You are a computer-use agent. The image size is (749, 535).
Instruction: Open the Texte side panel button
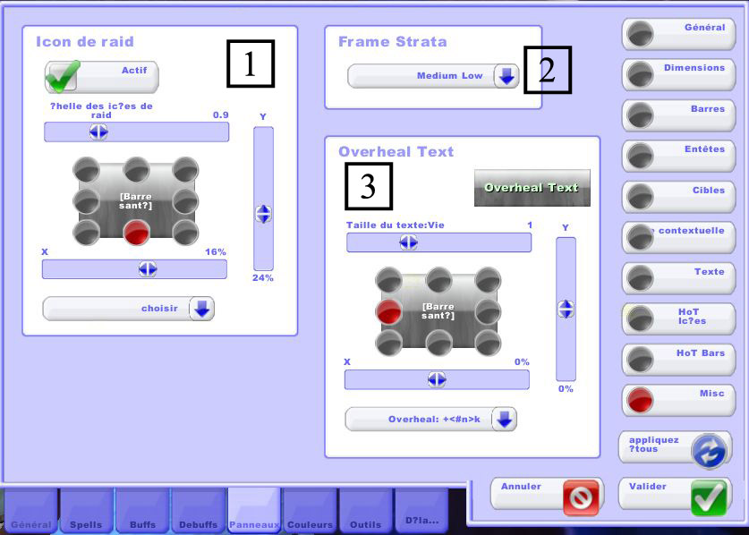point(678,278)
